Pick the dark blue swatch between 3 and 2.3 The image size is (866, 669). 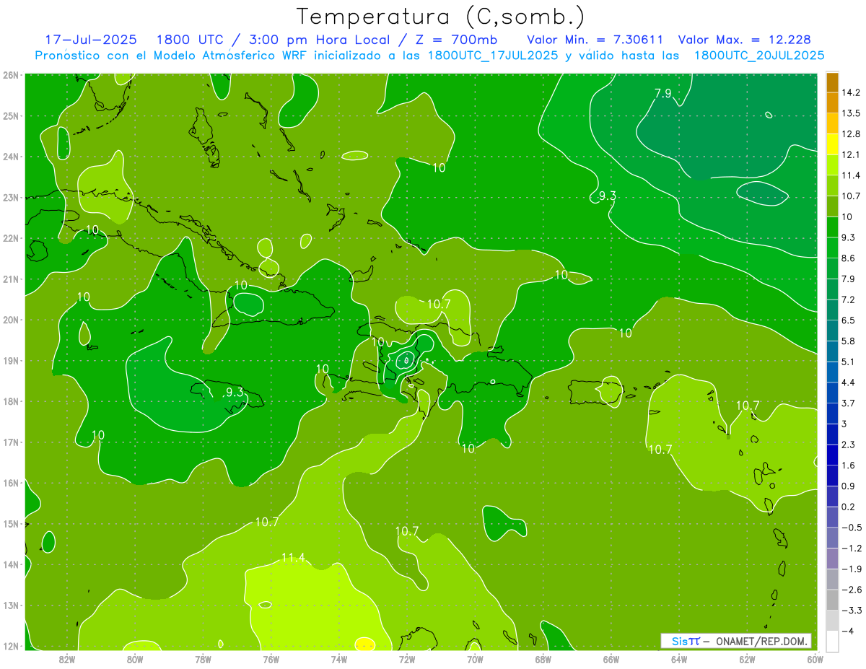click(x=832, y=434)
